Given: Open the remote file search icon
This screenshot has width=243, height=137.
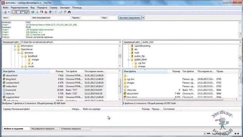Looking at the screenshot, I should [69, 12].
